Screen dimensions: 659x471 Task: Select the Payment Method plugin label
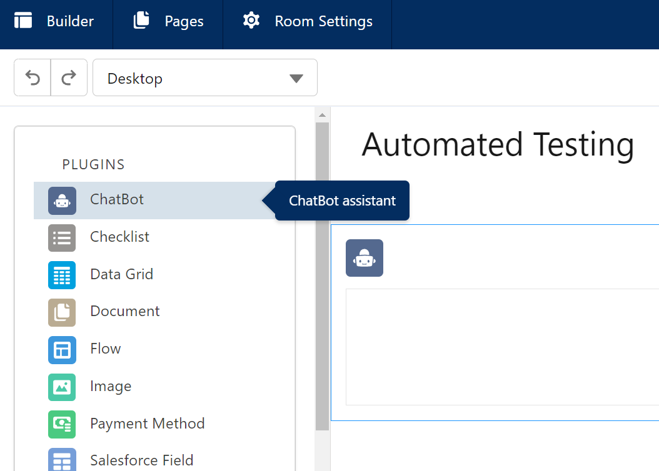click(x=148, y=424)
